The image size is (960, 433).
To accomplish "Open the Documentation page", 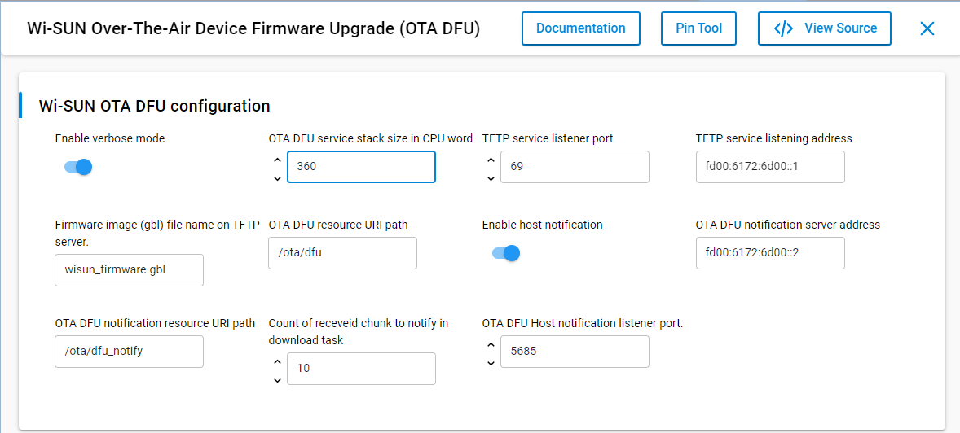I will click(x=580, y=28).
